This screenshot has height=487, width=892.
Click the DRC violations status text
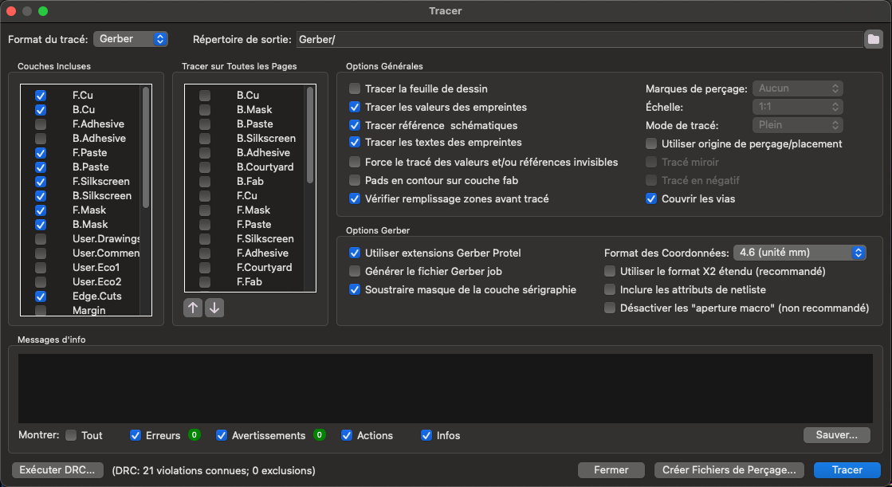point(214,470)
